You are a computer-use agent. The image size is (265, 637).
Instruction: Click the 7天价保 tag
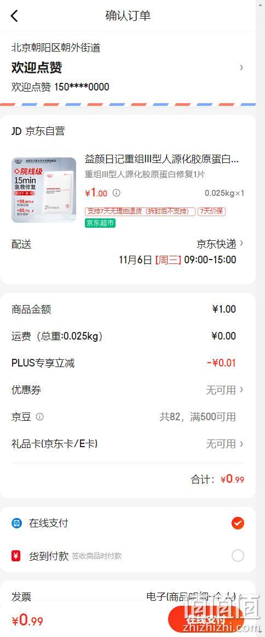tap(211, 212)
